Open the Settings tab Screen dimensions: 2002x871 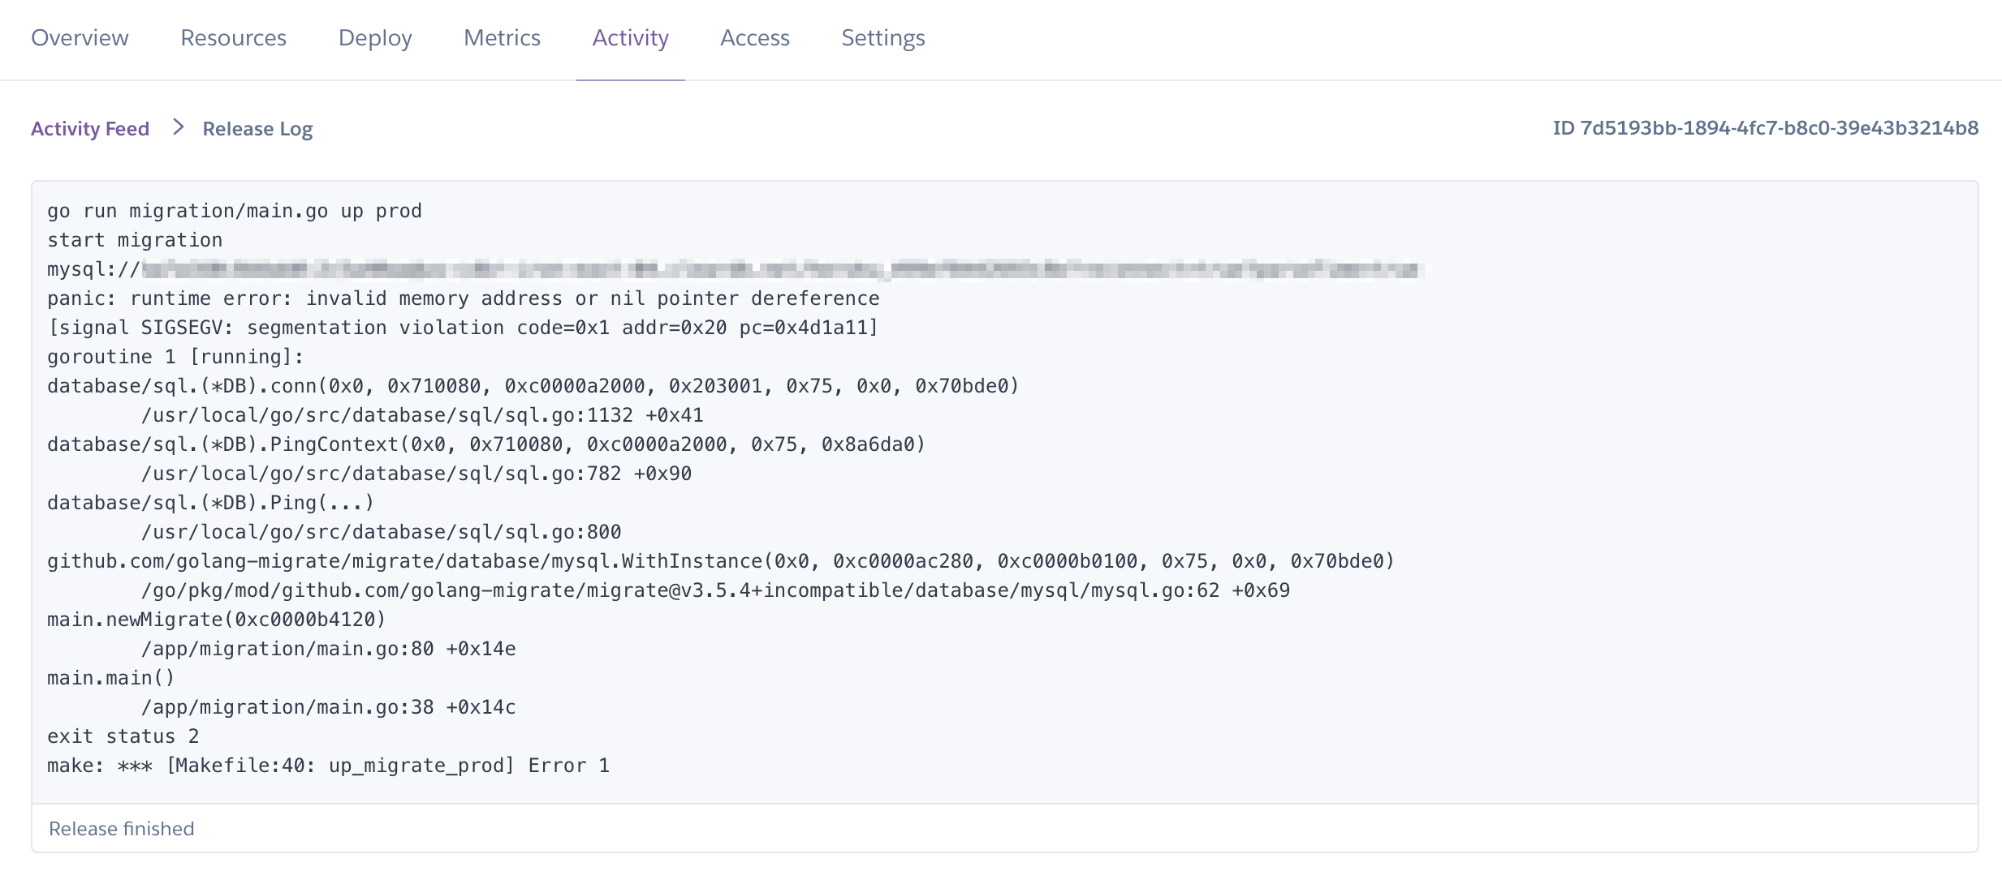[882, 38]
